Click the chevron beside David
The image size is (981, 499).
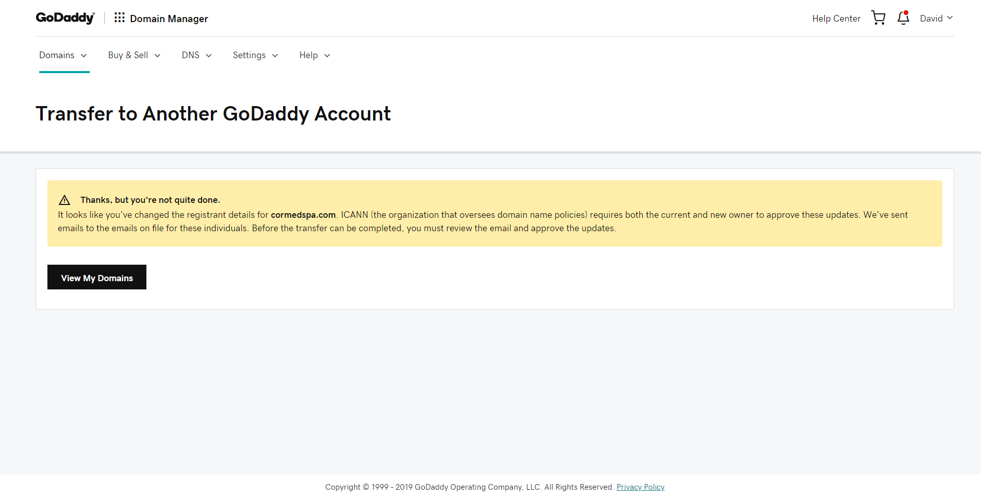click(x=950, y=18)
